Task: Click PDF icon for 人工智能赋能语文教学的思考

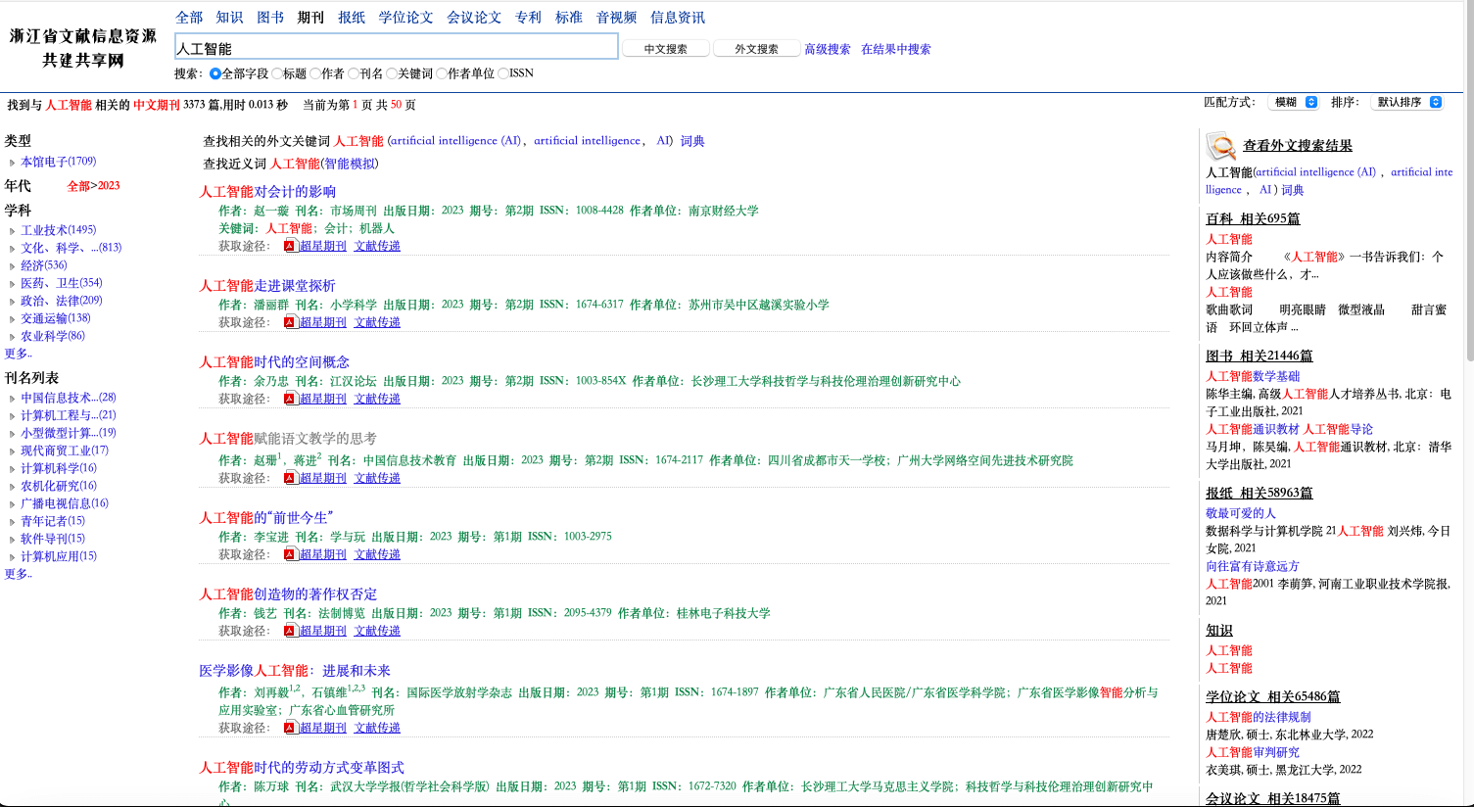Action: point(290,478)
